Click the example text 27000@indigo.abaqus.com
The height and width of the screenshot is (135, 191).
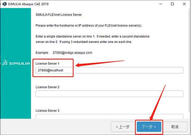[72, 53]
